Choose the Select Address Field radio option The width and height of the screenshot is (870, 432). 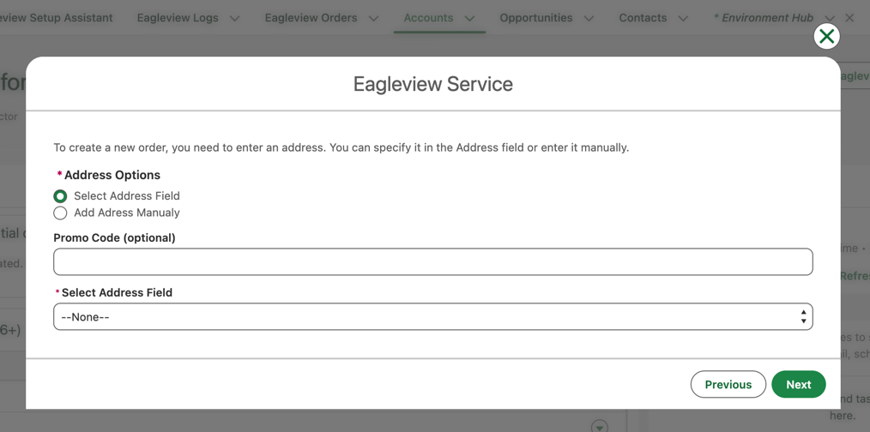[x=60, y=196]
